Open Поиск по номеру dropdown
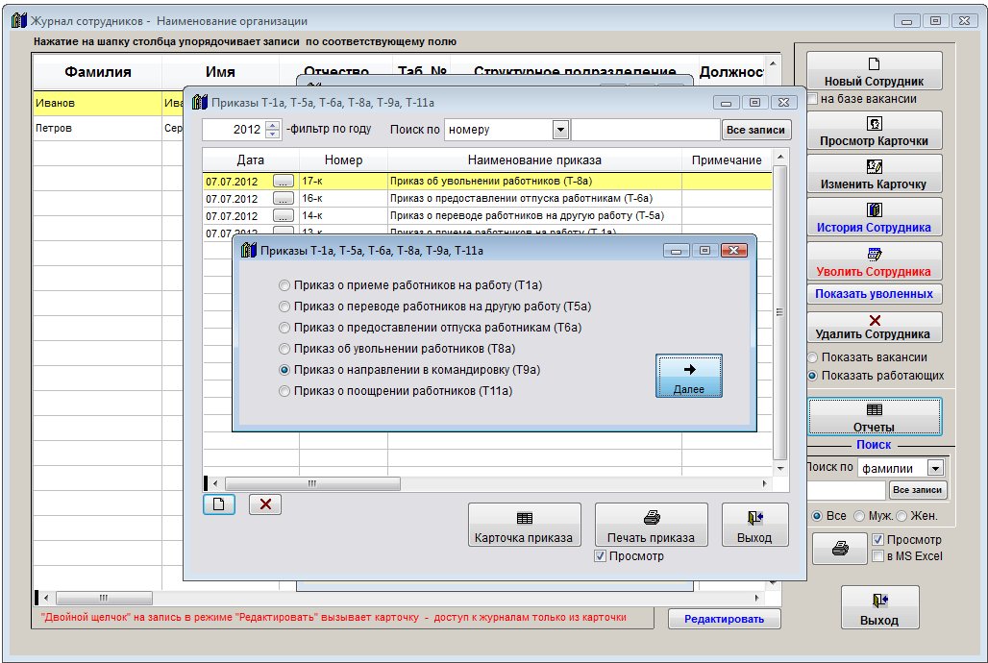The image size is (988, 663). [560, 130]
